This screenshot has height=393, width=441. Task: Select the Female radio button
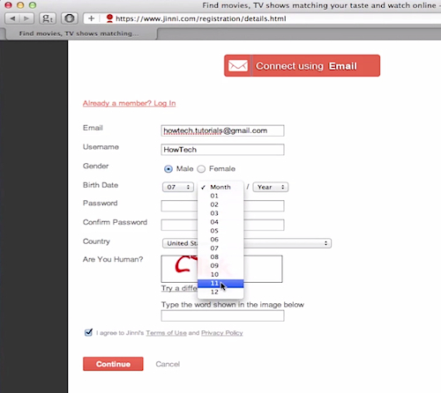click(201, 169)
